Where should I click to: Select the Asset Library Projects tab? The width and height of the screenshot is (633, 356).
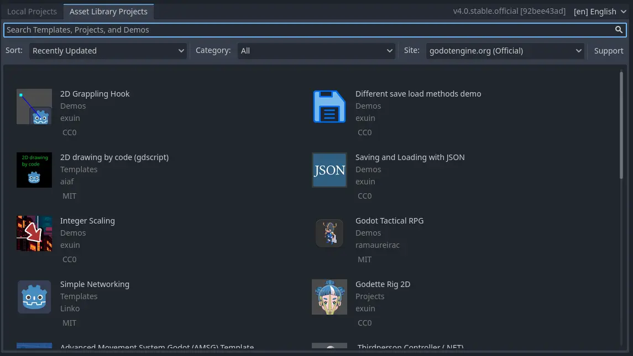pyautogui.click(x=108, y=11)
